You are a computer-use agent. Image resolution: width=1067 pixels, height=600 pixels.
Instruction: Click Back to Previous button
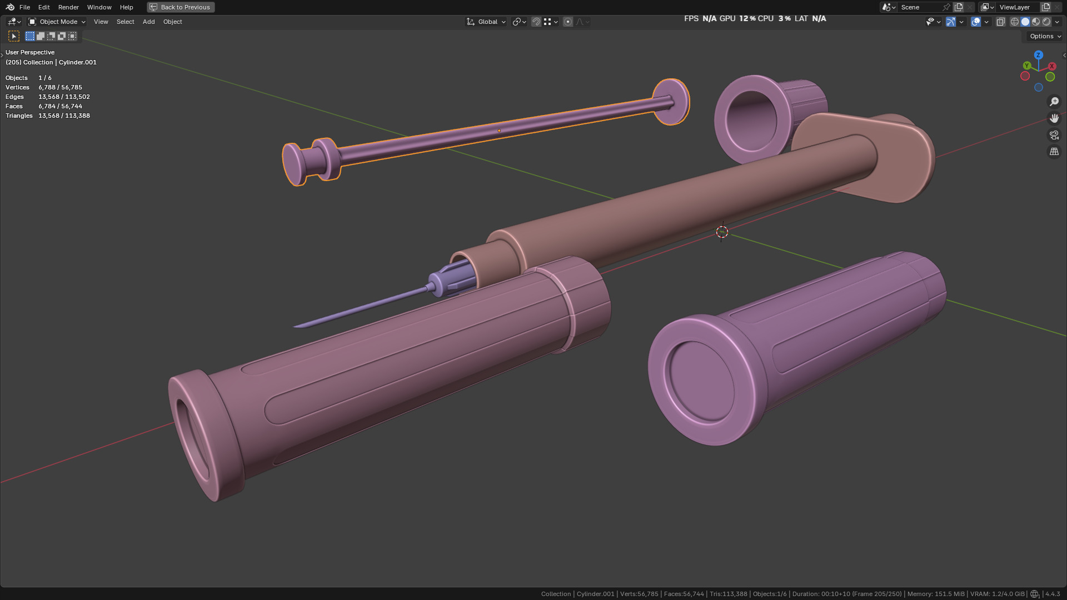pyautogui.click(x=181, y=7)
